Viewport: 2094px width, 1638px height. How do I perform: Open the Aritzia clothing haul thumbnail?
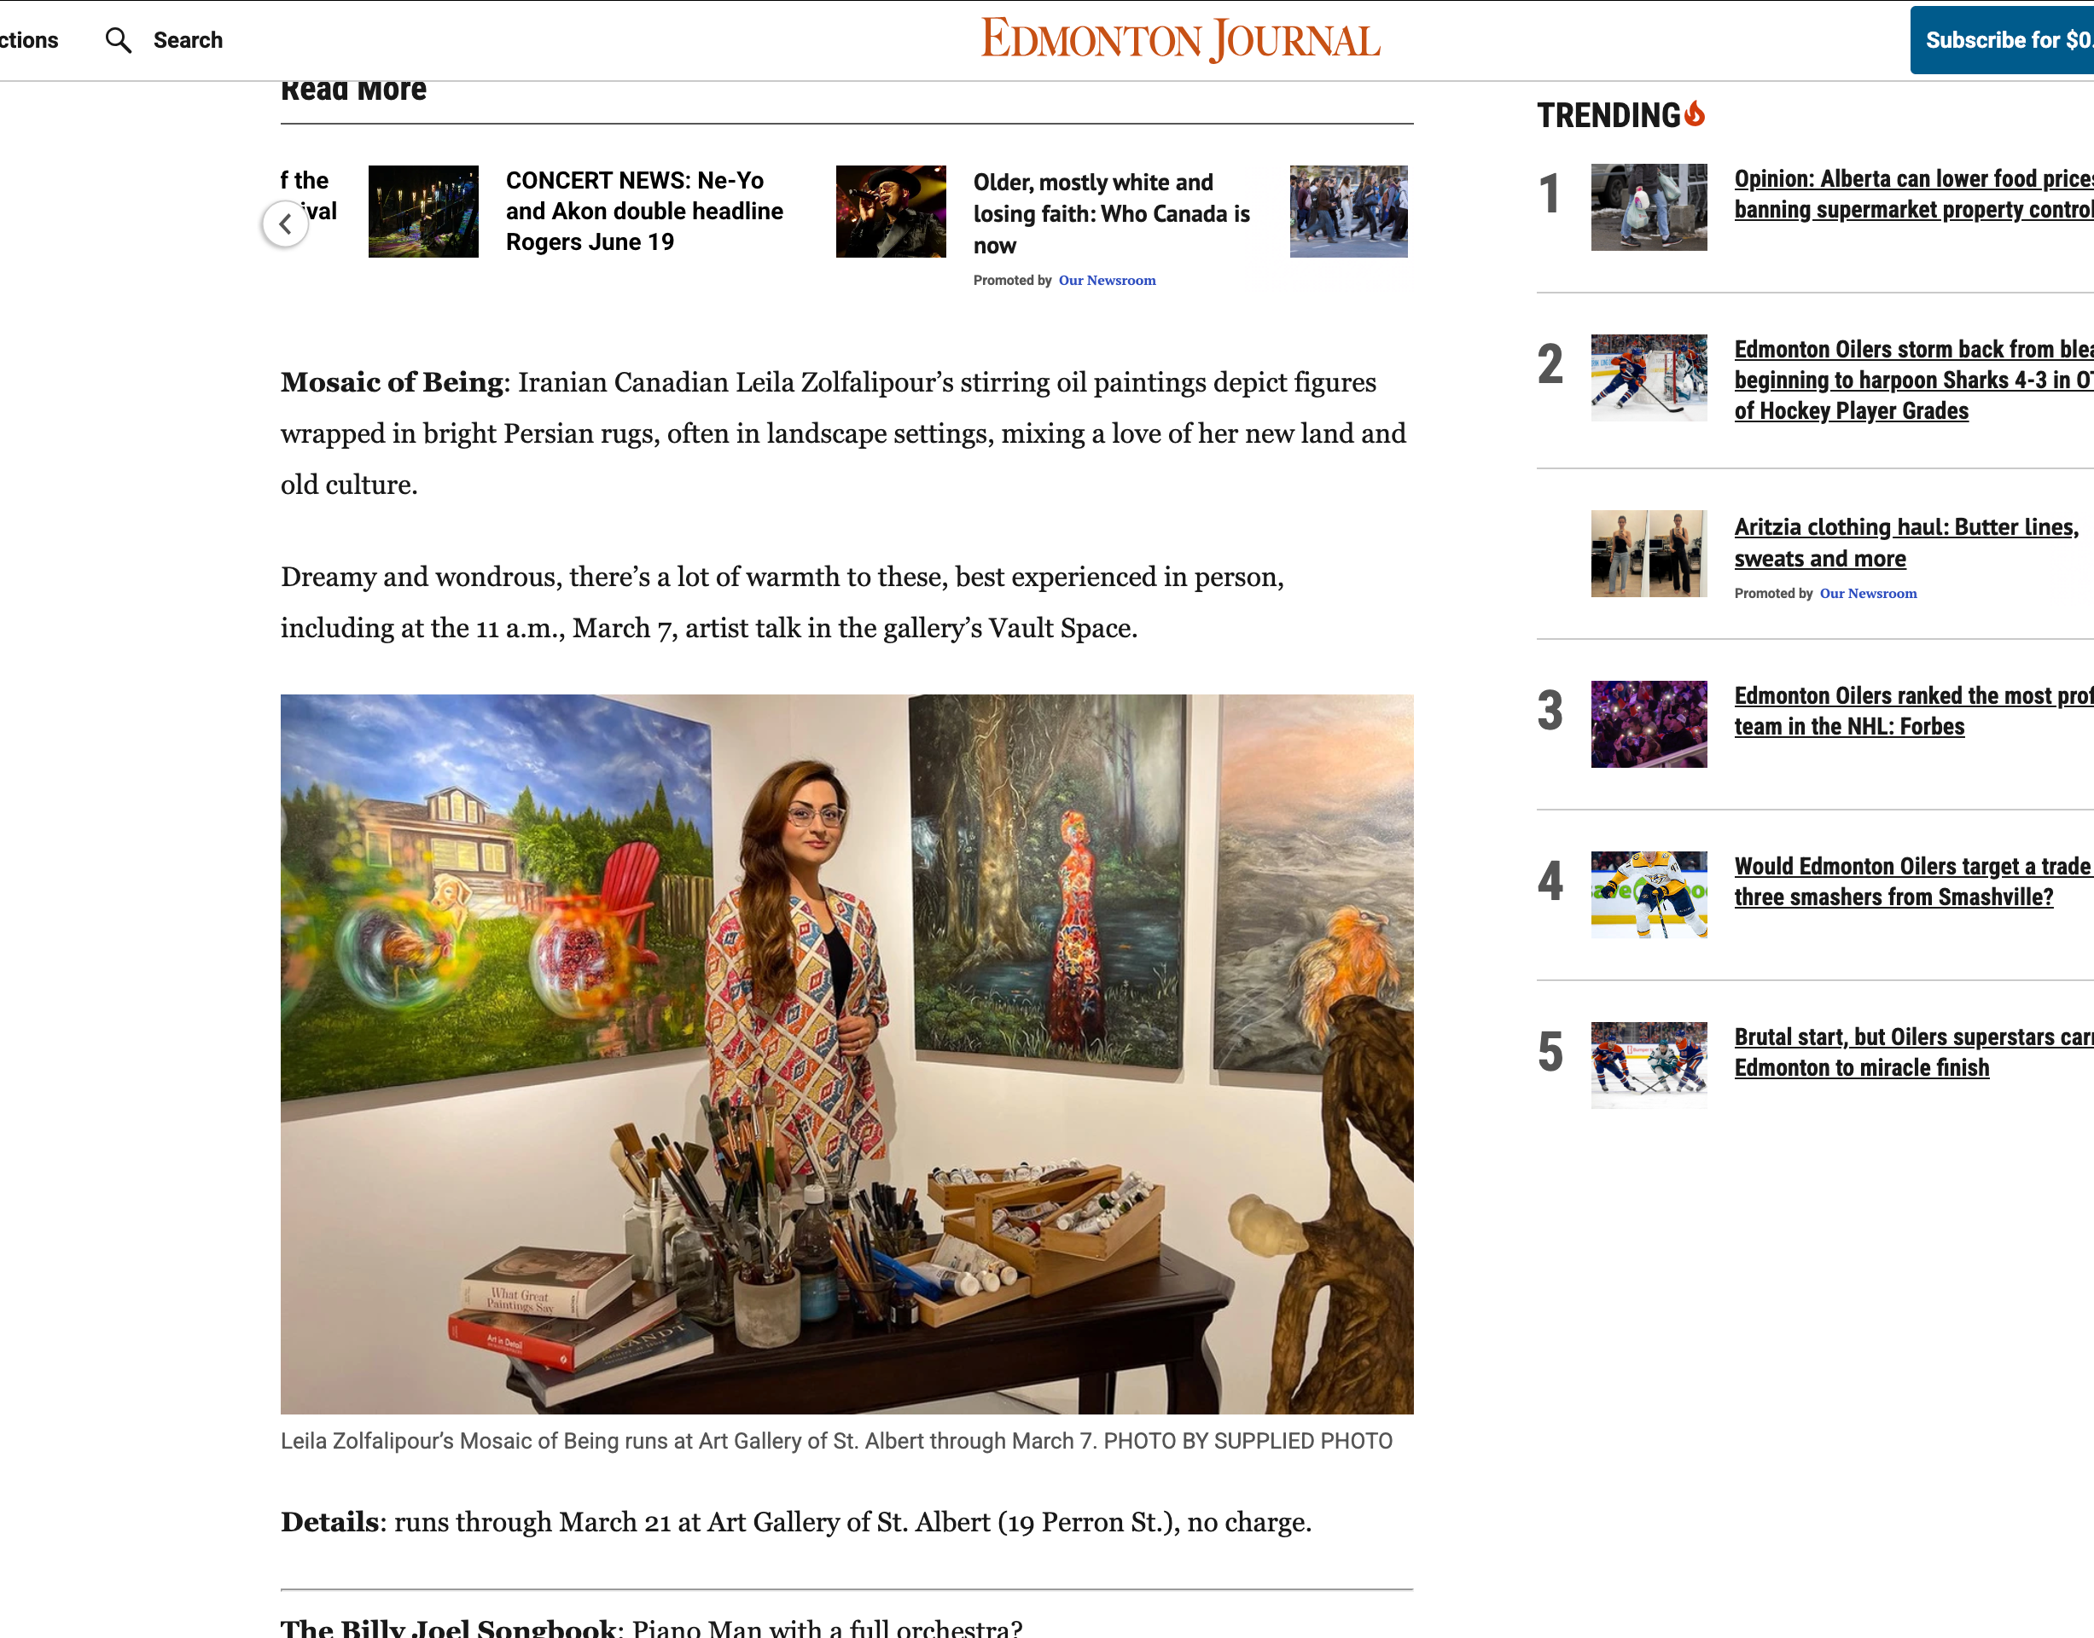pos(1648,554)
